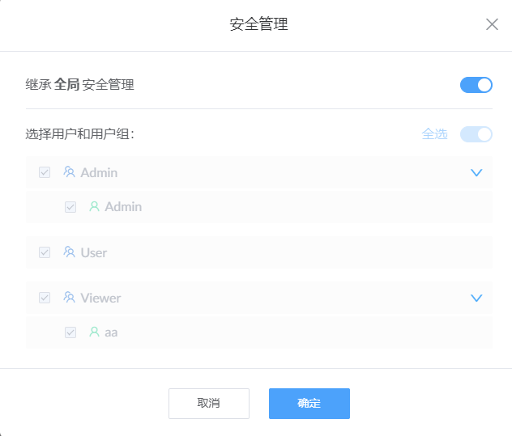The height and width of the screenshot is (436, 512).
Task: Tick the User group checkbox
Action: 45,252
